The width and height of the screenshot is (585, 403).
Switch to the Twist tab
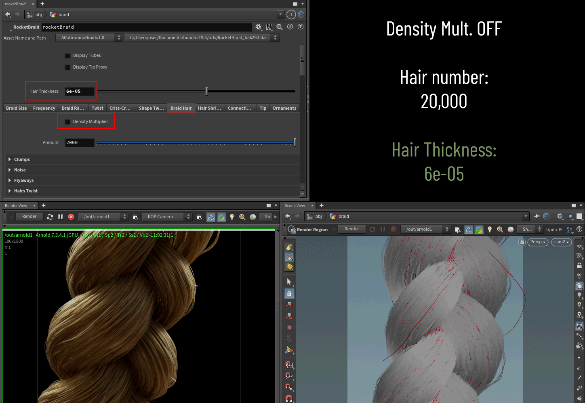point(97,108)
